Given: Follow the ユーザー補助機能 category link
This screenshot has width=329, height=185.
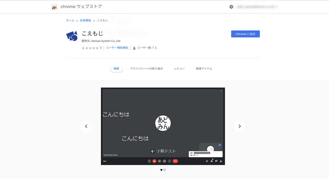Looking at the screenshot, I should tap(117, 48).
